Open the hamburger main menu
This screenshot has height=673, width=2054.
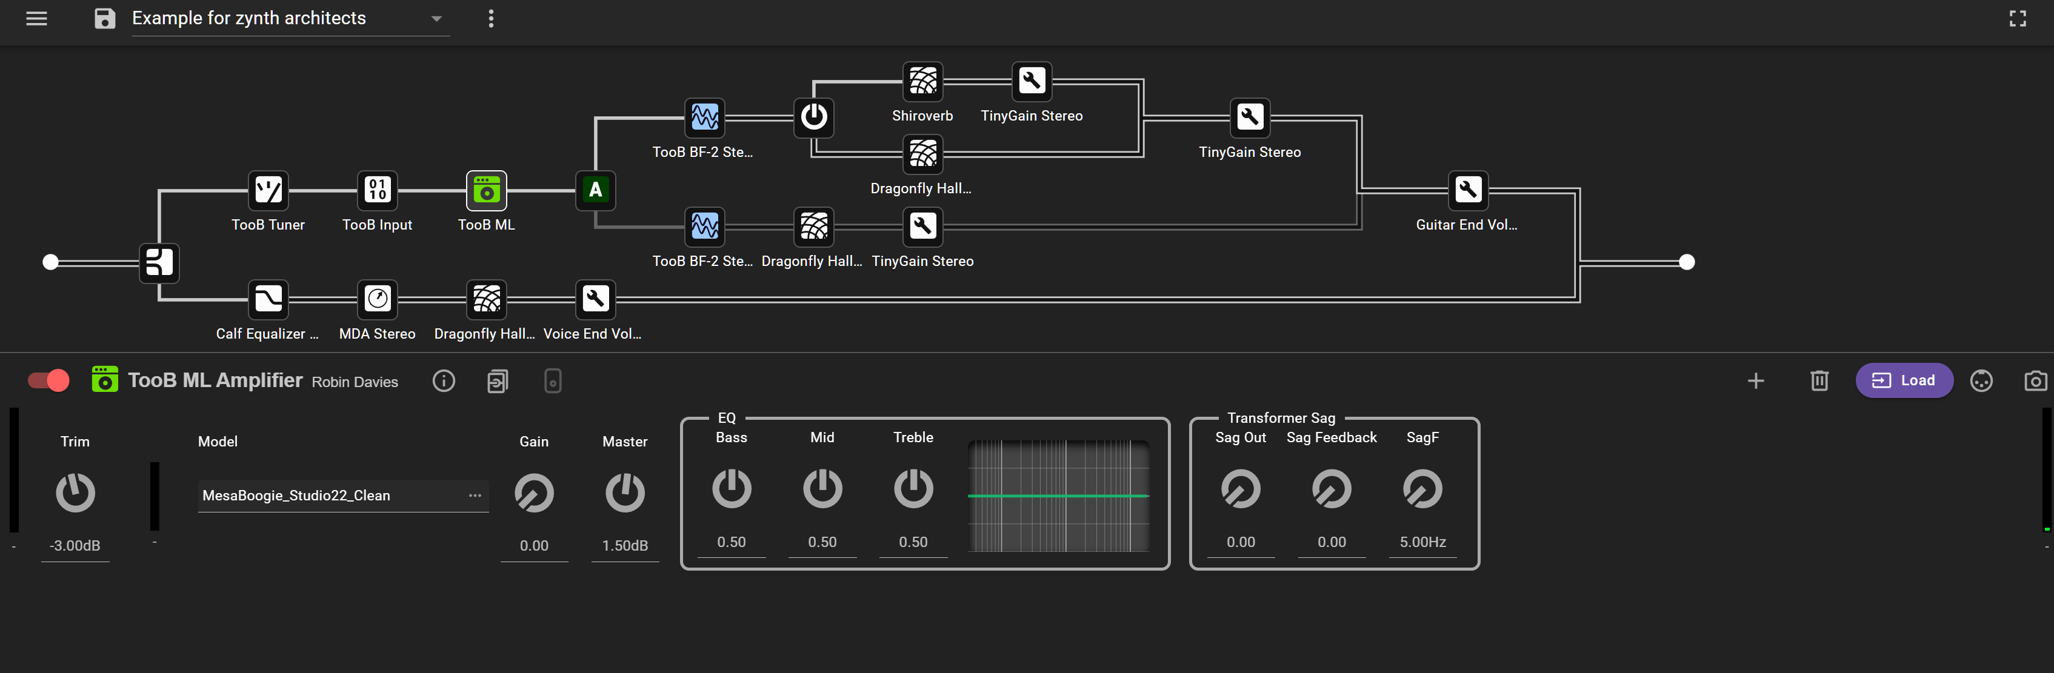[37, 18]
